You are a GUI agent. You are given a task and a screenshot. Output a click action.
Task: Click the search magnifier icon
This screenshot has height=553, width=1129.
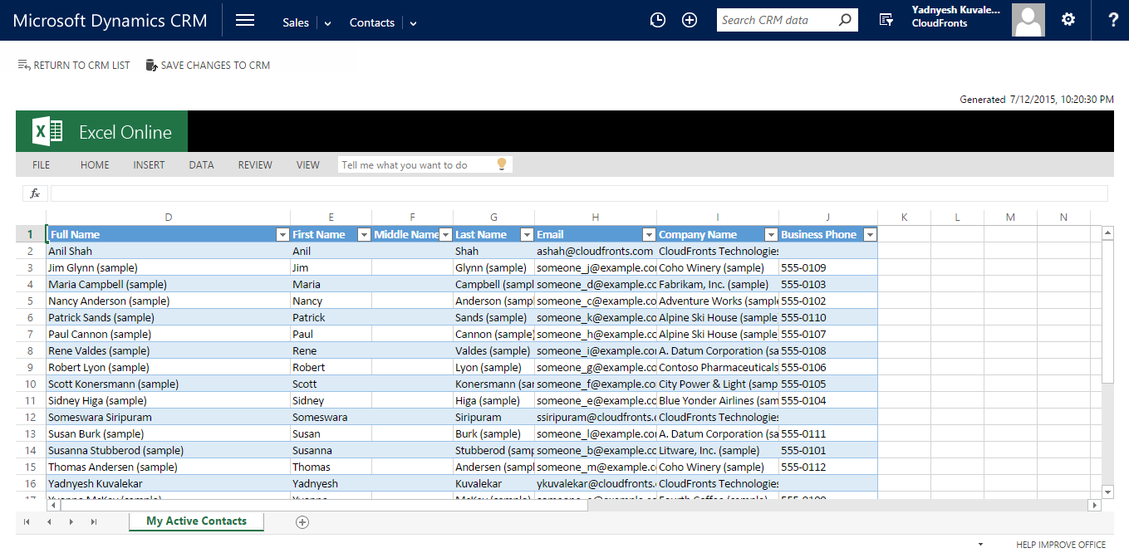pyautogui.click(x=845, y=20)
